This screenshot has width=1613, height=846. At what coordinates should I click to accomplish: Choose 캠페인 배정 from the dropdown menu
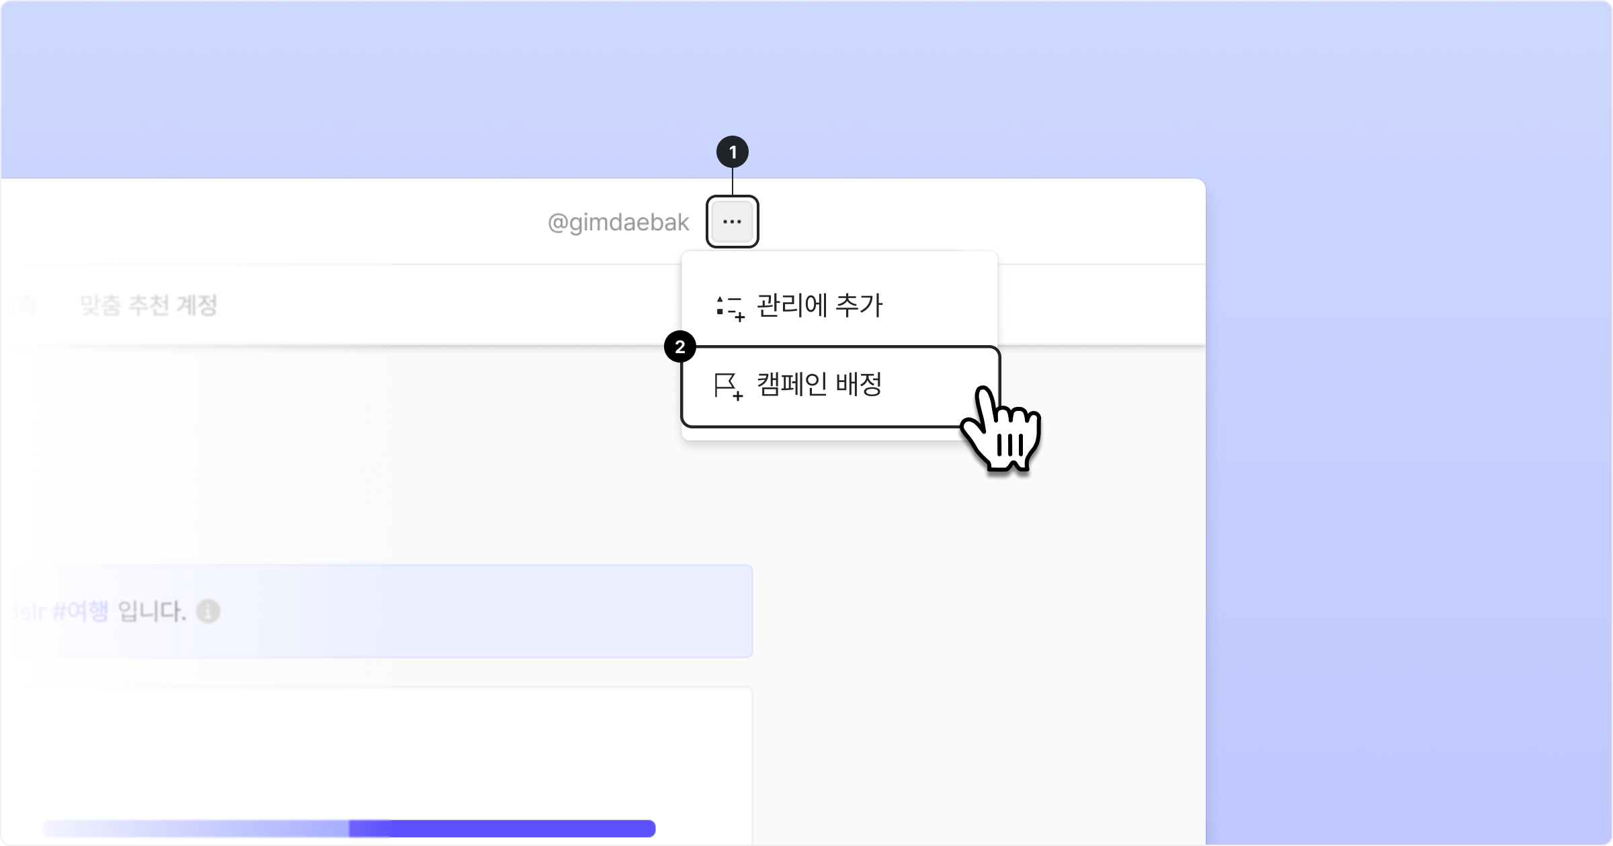point(819,385)
